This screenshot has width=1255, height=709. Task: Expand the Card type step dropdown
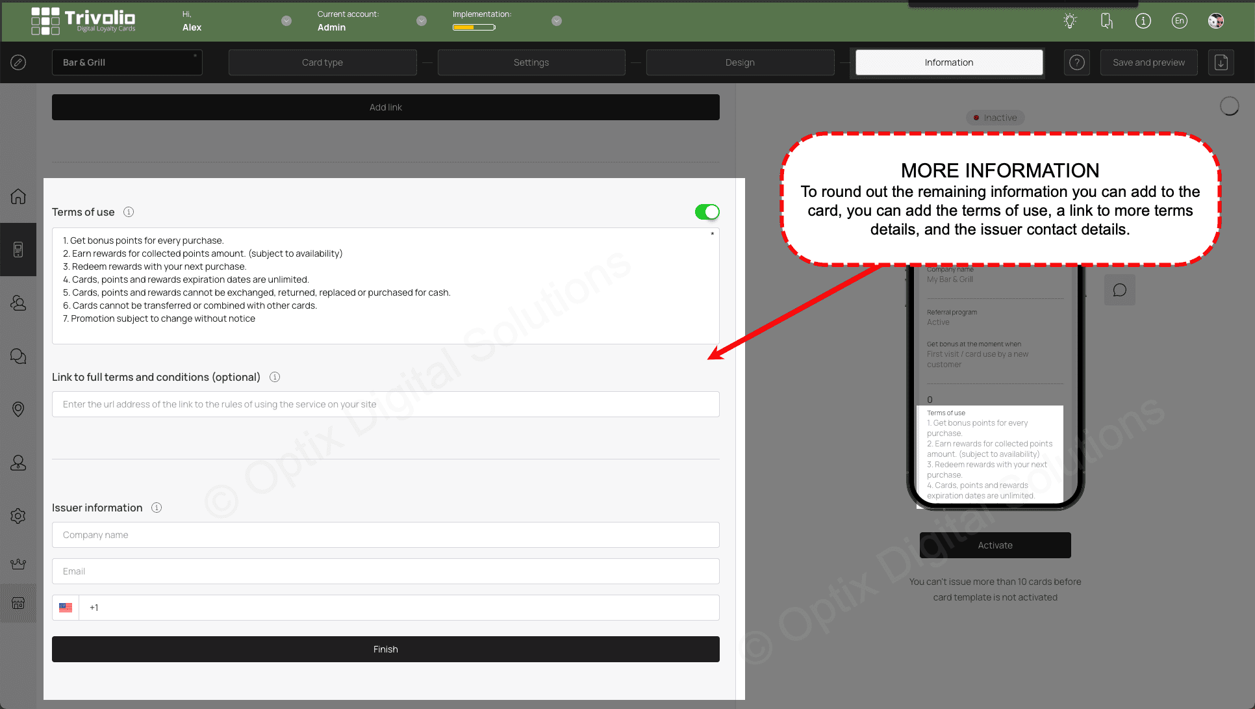tap(322, 62)
